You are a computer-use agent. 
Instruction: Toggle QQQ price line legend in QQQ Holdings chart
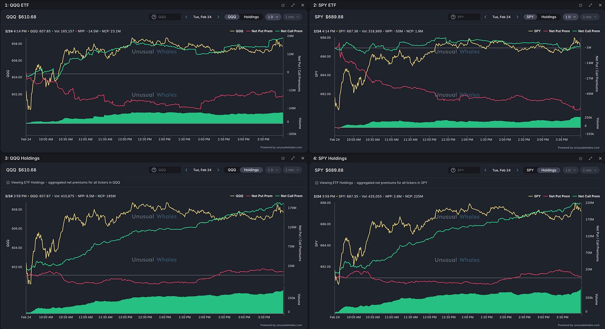point(236,196)
